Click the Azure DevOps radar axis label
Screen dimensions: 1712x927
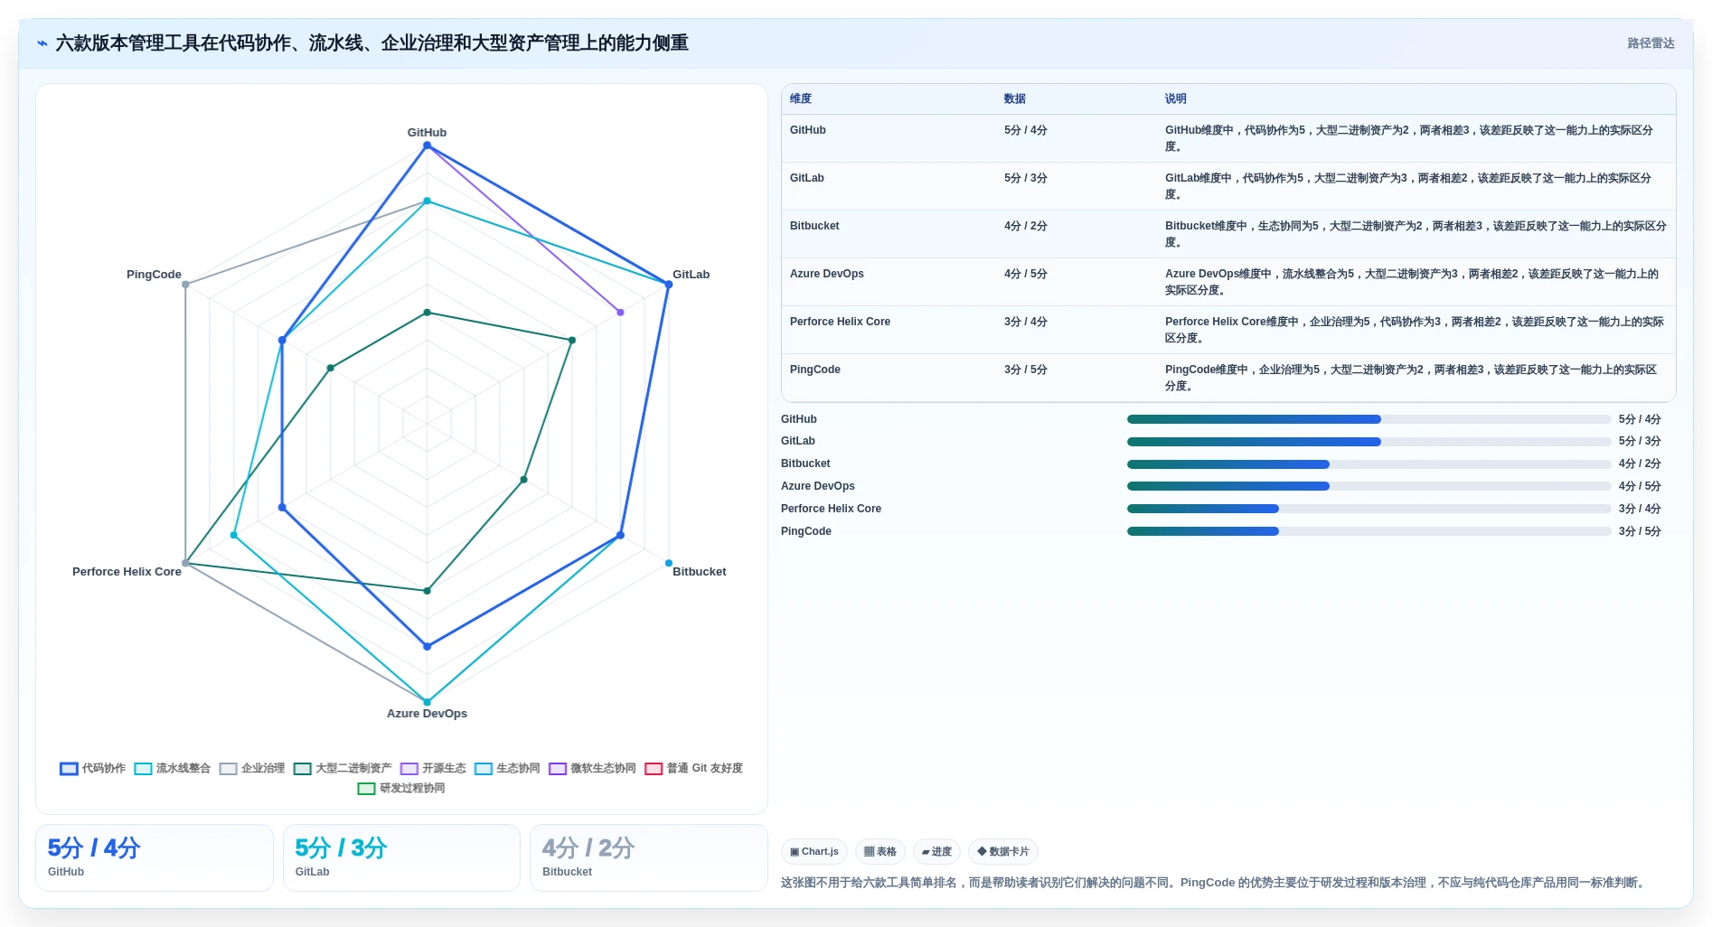coord(427,714)
